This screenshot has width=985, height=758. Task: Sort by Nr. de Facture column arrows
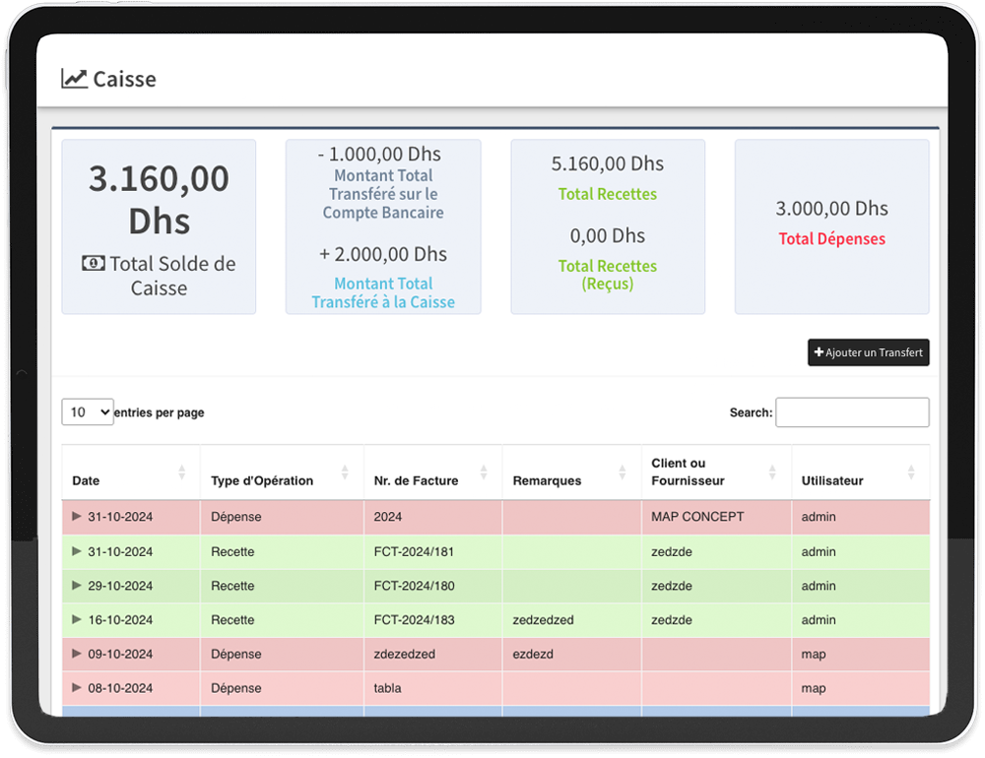click(484, 473)
